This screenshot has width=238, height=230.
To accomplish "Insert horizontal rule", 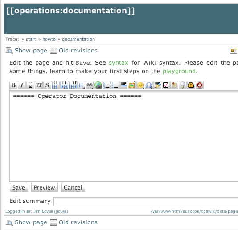I will point(123,85).
